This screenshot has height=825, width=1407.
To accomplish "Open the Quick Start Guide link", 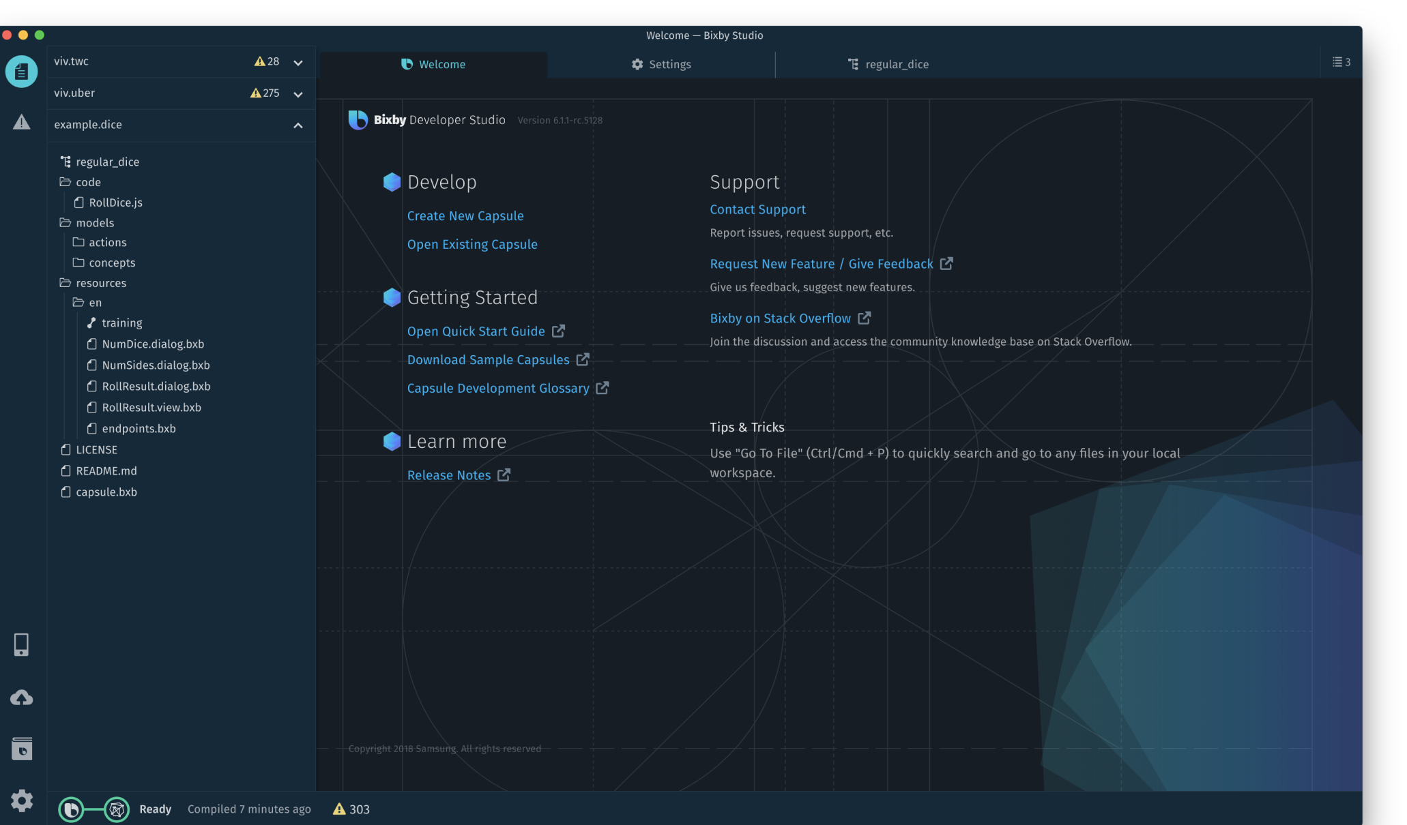I will tap(476, 331).
